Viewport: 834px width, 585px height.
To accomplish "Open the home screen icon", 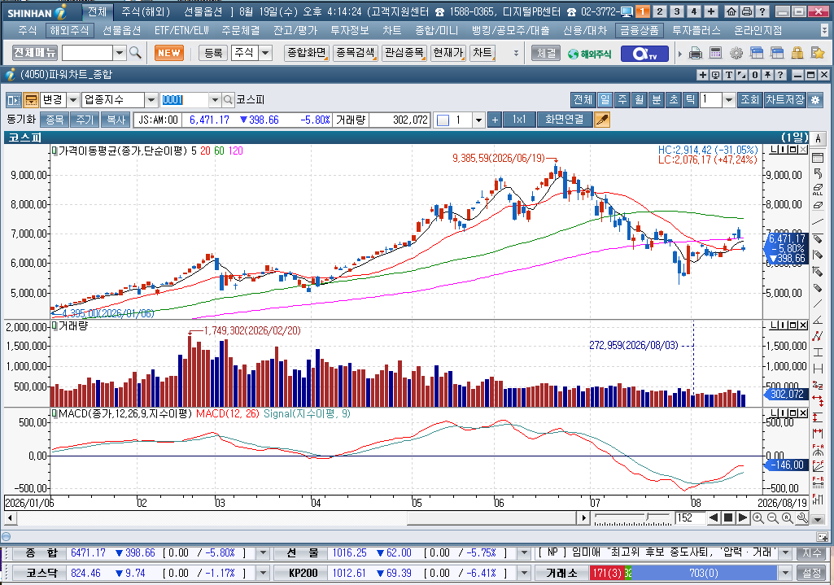I will click(731, 11).
